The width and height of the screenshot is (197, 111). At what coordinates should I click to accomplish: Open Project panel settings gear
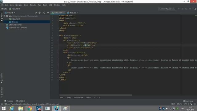(x=44, y=13)
